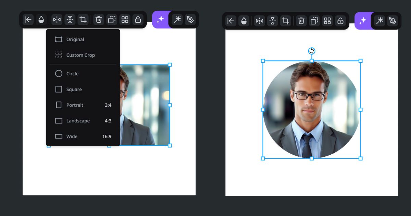This screenshot has width=411, height=216.
Task: Click pen nib icon above crop menu
Action: point(190,20)
